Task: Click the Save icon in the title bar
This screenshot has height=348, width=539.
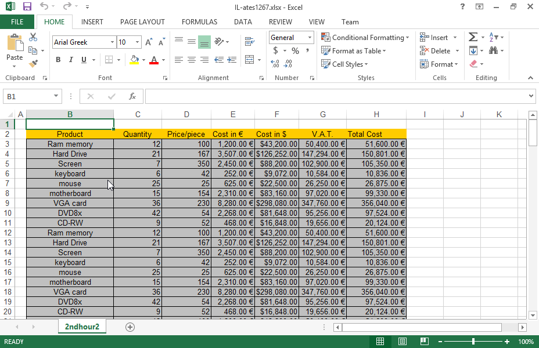Action: click(27, 6)
